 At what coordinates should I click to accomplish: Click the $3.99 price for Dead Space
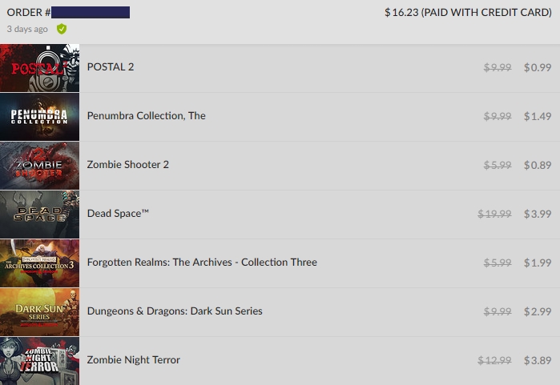click(538, 214)
